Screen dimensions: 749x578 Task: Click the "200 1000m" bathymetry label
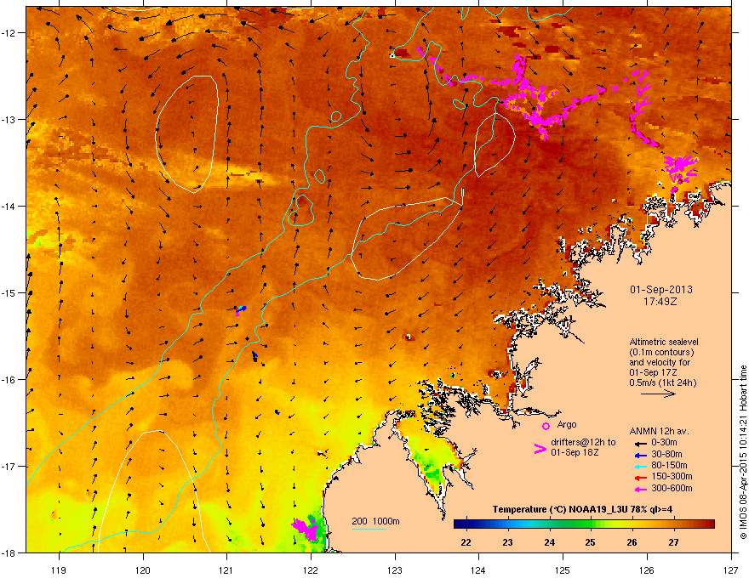(375, 521)
